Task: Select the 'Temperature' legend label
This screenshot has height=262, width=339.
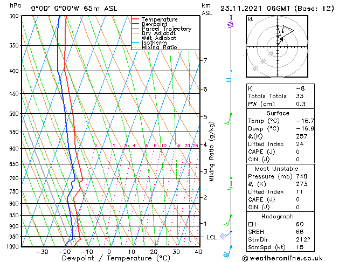Action: [160, 19]
